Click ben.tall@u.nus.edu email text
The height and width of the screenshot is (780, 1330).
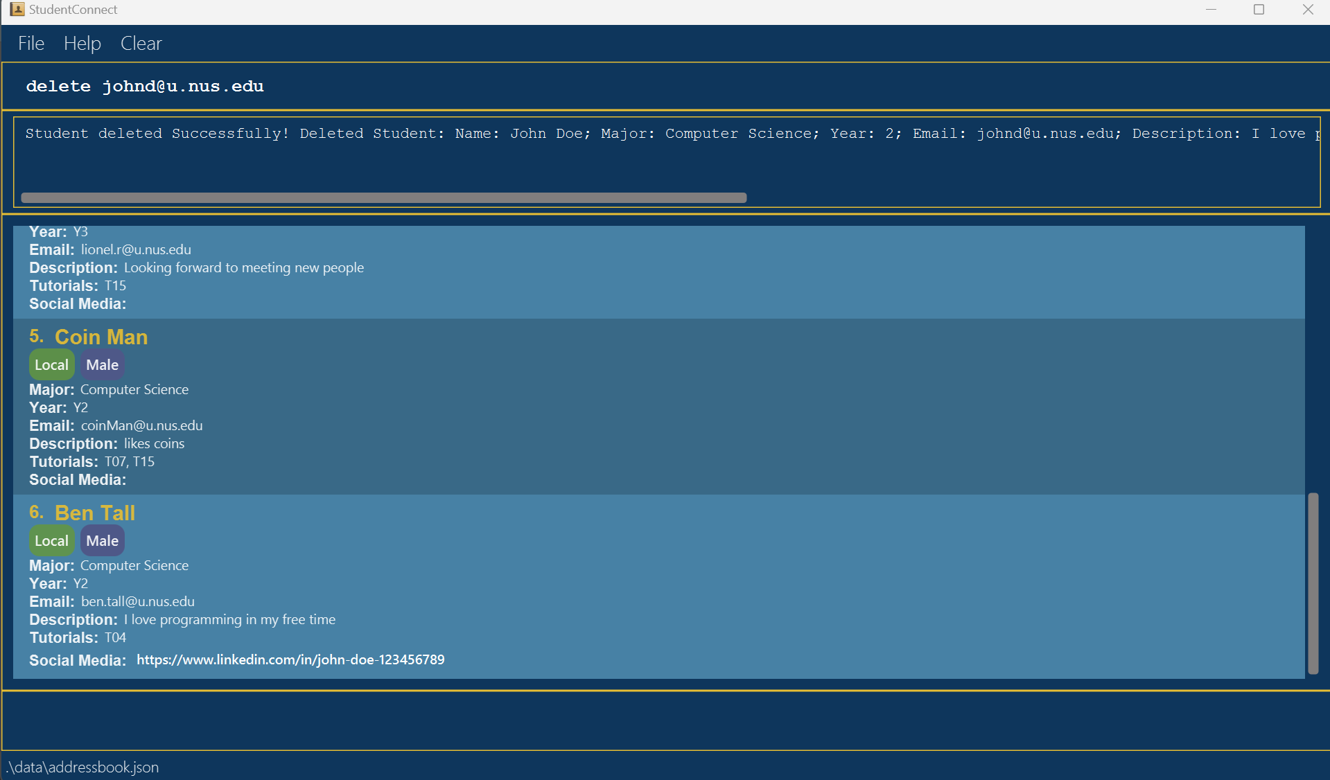click(137, 601)
